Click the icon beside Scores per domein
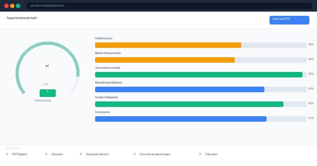Viewport: 317px width, 166px height. (x=81, y=154)
